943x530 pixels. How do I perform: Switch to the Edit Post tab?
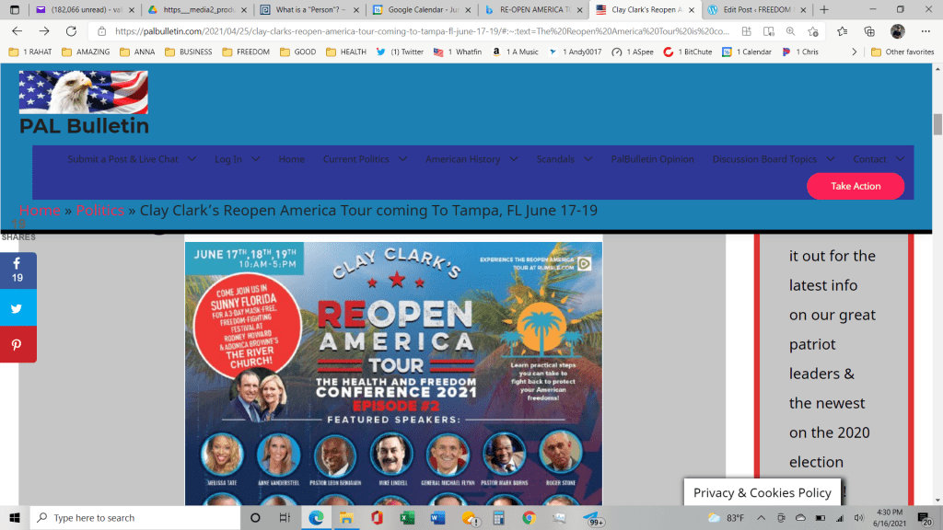[x=751, y=9]
